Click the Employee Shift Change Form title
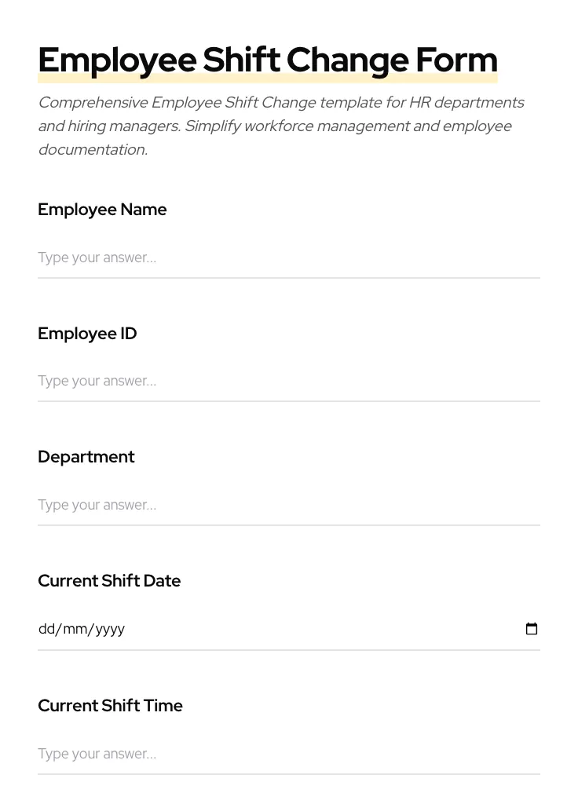This screenshot has height=804, width=578. point(267,59)
